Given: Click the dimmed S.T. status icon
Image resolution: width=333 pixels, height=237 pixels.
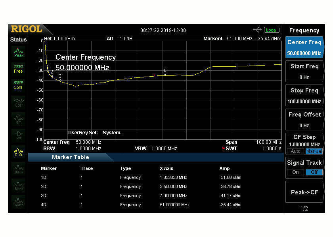Looking at the screenshot, I should (19, 119).
